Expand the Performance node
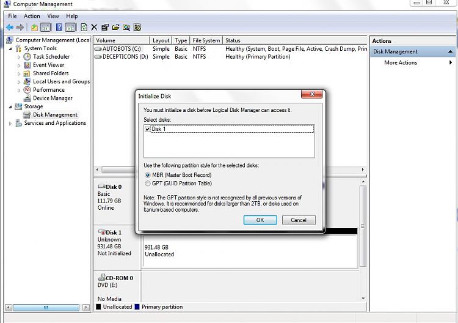Image resolution: width=458 pixels, height=323 pixels. [19, 91]
